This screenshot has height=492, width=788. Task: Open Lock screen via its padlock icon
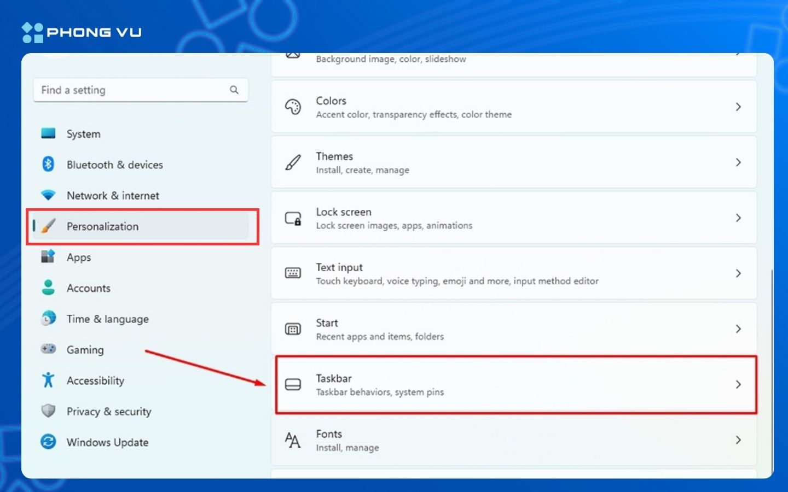click(292, 218)
